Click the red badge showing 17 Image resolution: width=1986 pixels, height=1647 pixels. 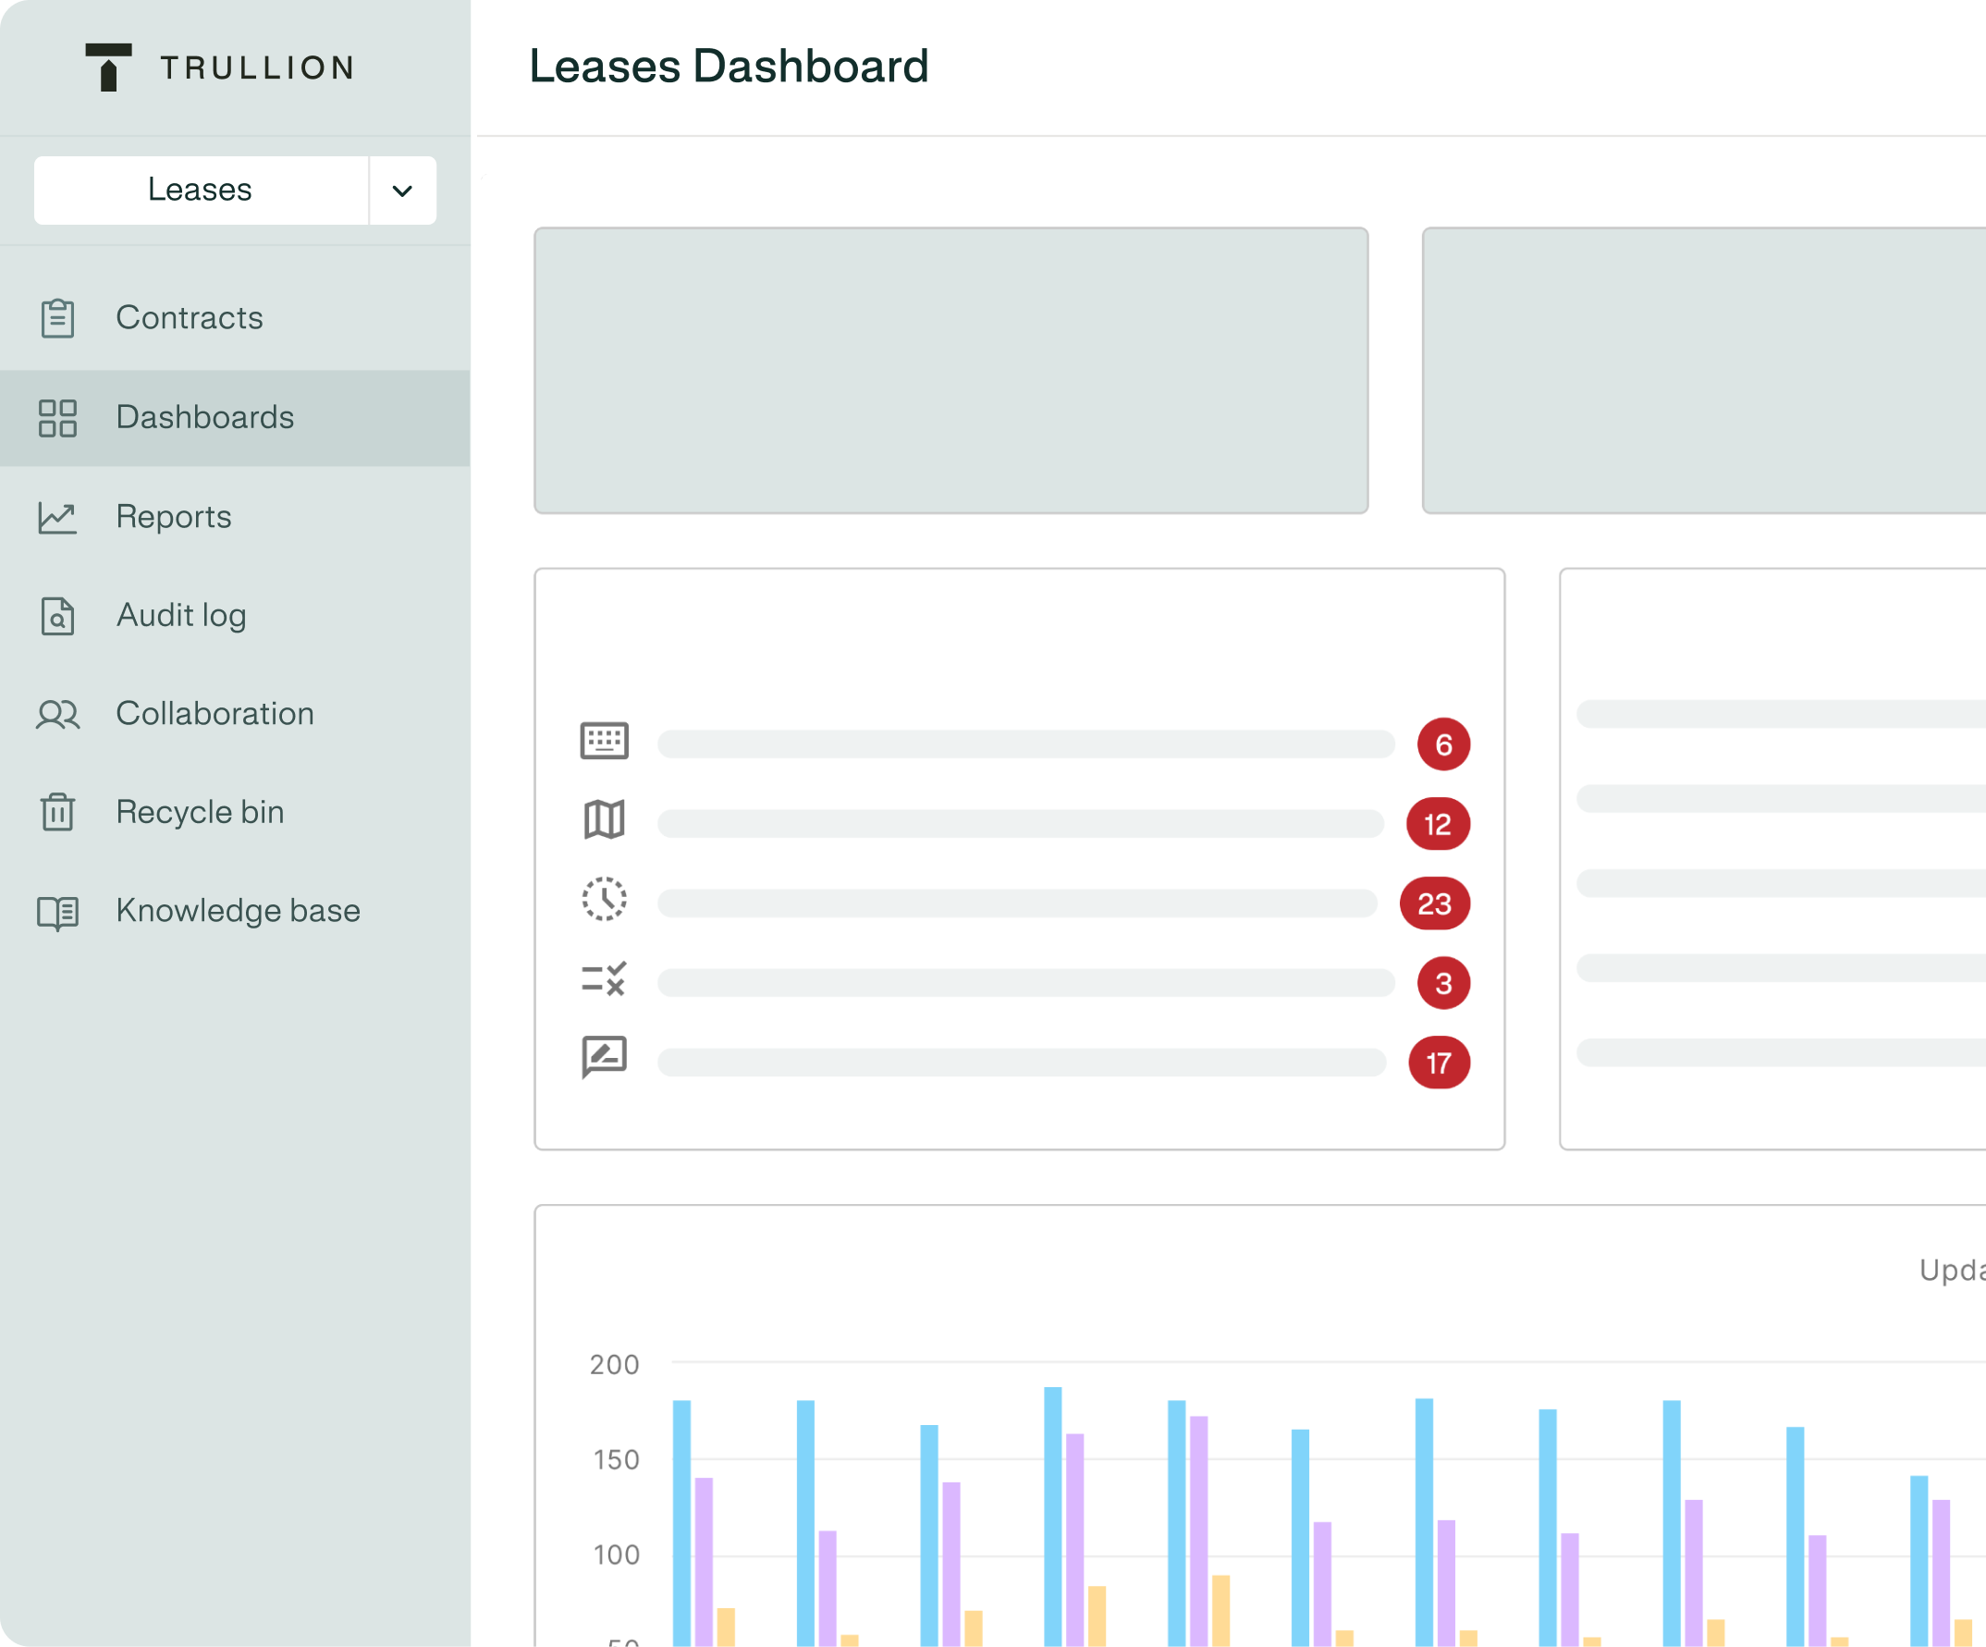click(1440, 1063)
